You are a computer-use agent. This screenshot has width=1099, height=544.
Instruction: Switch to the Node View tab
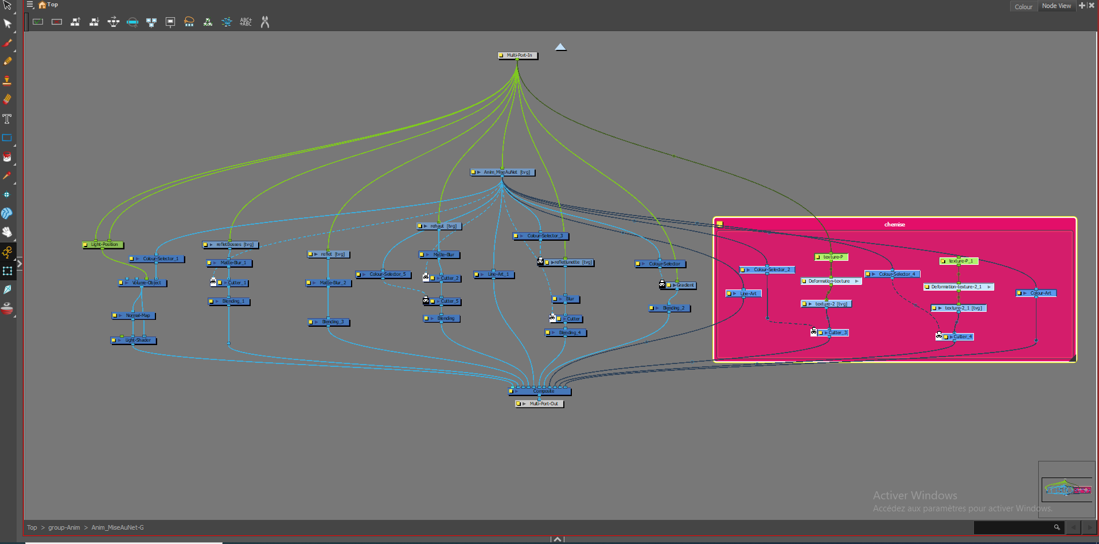(1056, 6)
